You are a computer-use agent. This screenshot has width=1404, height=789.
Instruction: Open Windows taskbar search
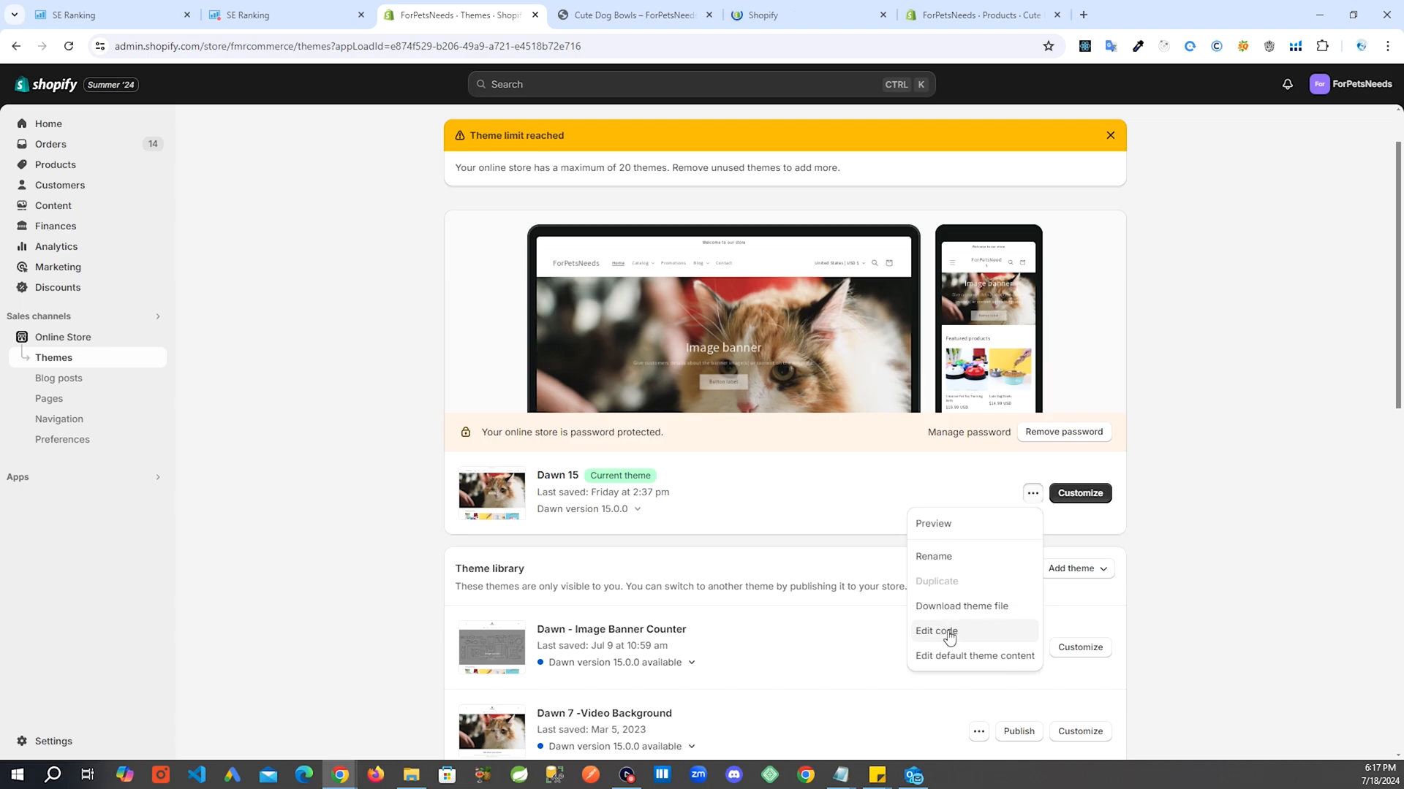[x=53, y=774]
